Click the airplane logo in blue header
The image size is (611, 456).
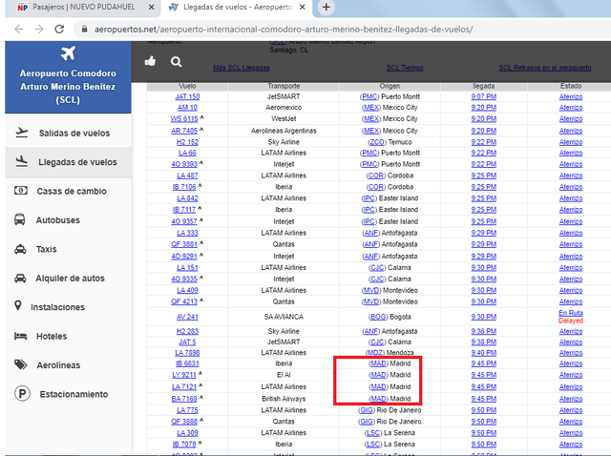click(68, 53)
